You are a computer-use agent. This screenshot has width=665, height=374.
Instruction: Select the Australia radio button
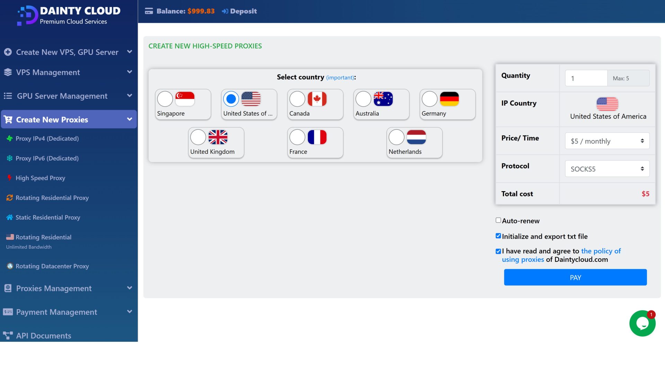[364, 99]
